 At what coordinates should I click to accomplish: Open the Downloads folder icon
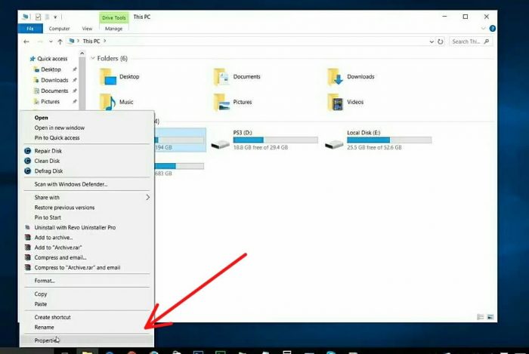(336, 77)
